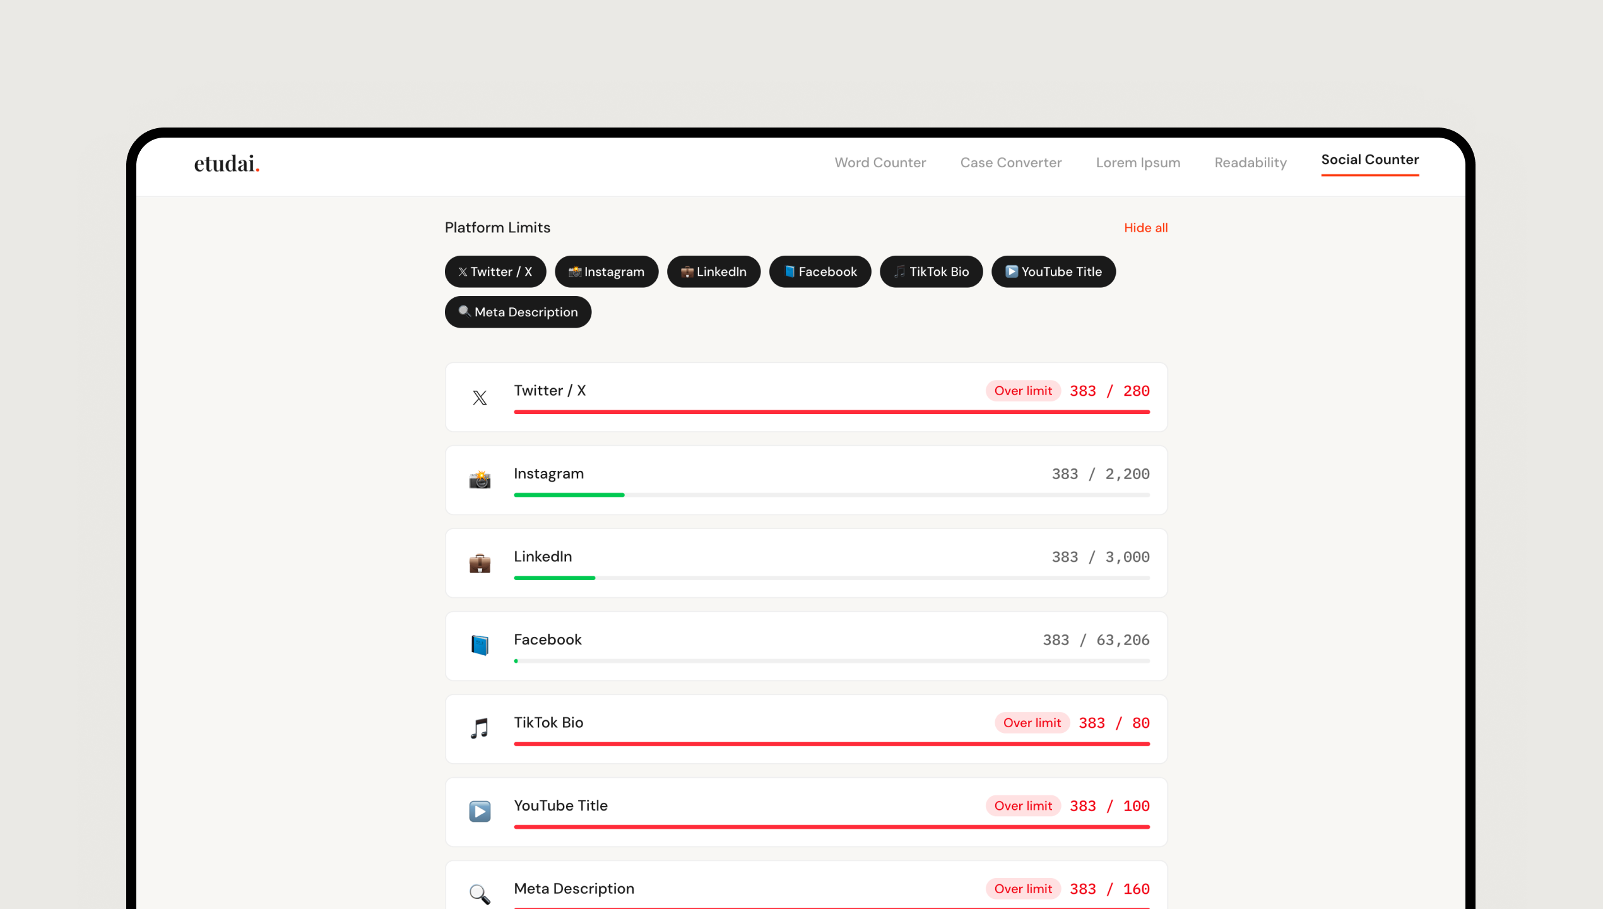Toggle the YouTube Title platform chip
Image resolution: width=1603 pixels, height=909 pixels.
click(1053, 272)
